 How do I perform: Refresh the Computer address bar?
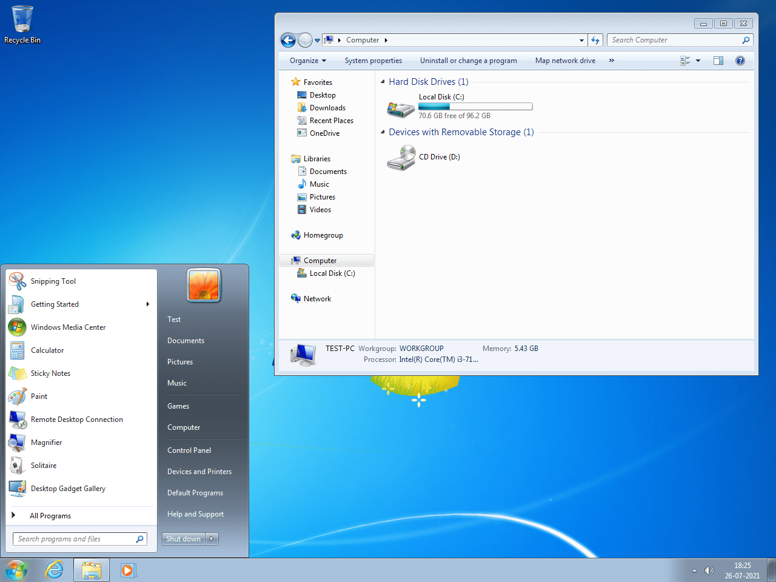[x=595, y=40]
